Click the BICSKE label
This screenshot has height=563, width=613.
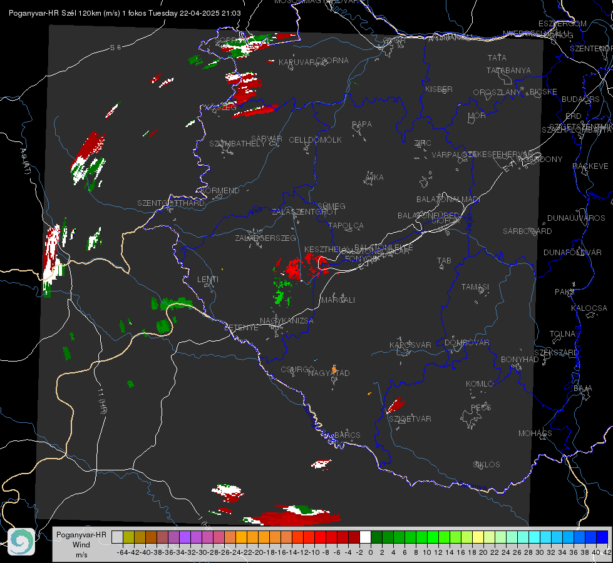(x=543, y=91)
